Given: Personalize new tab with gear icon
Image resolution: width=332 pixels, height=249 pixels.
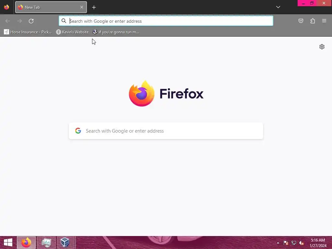Looking at the screenshot, I should coord(322,47).
